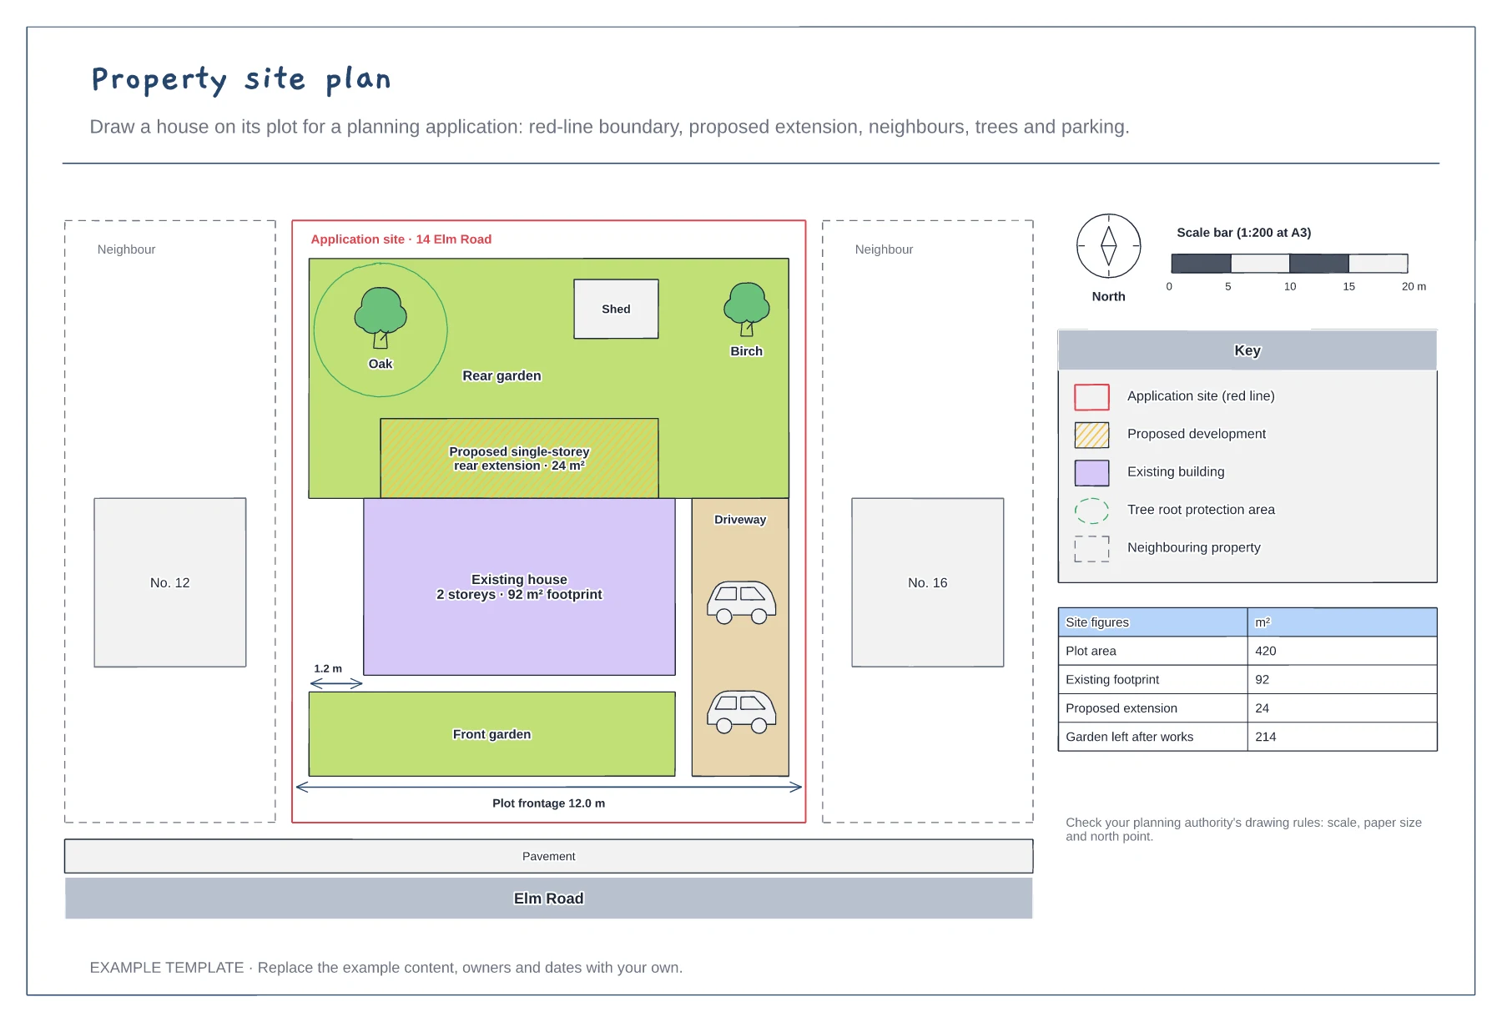The height and width of the screenshot is (1022, 1502).
Task: Click the 1.2 m dimension arrow
Action: coord(336,683)
